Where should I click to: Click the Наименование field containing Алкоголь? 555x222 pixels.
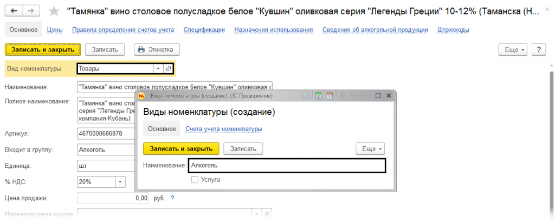287,166
